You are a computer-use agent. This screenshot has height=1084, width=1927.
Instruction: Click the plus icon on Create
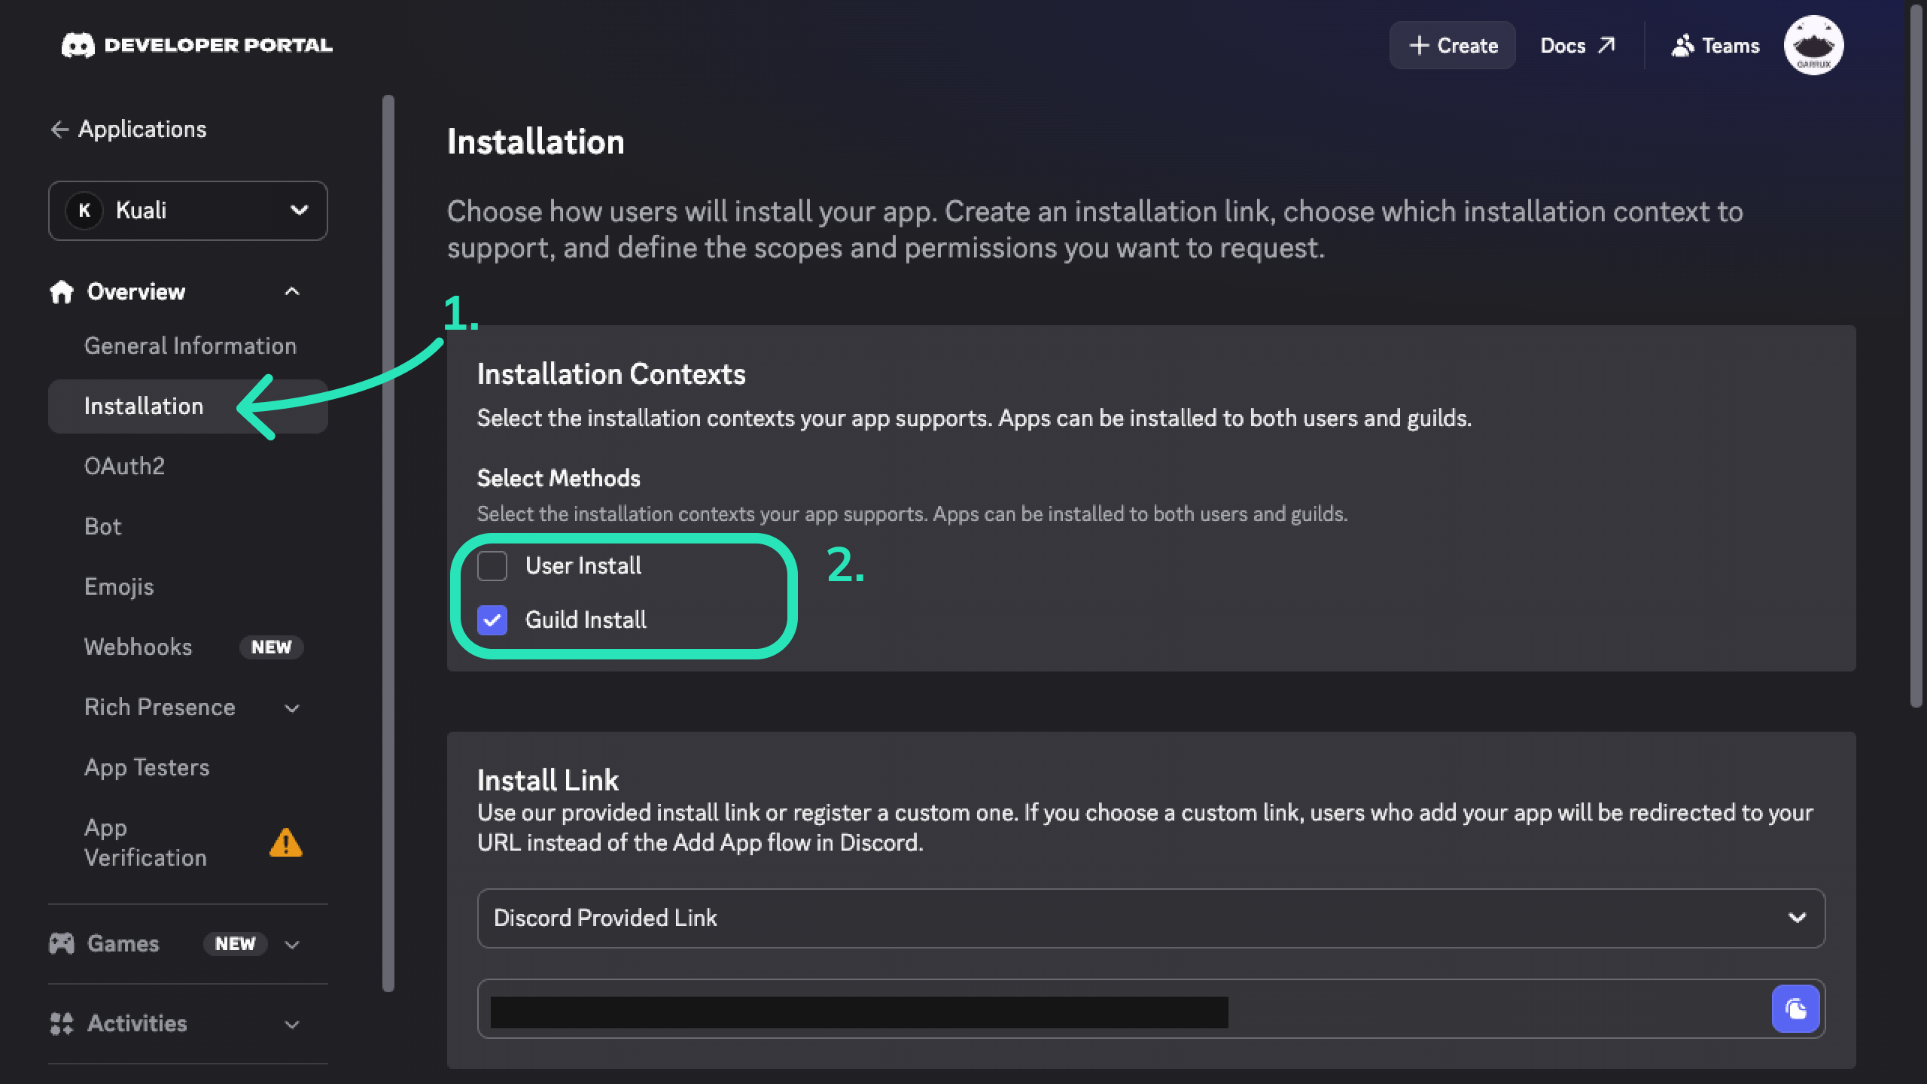(x=1419, y=45)
